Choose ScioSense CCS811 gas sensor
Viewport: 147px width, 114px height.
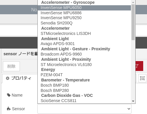pos(84,101)
